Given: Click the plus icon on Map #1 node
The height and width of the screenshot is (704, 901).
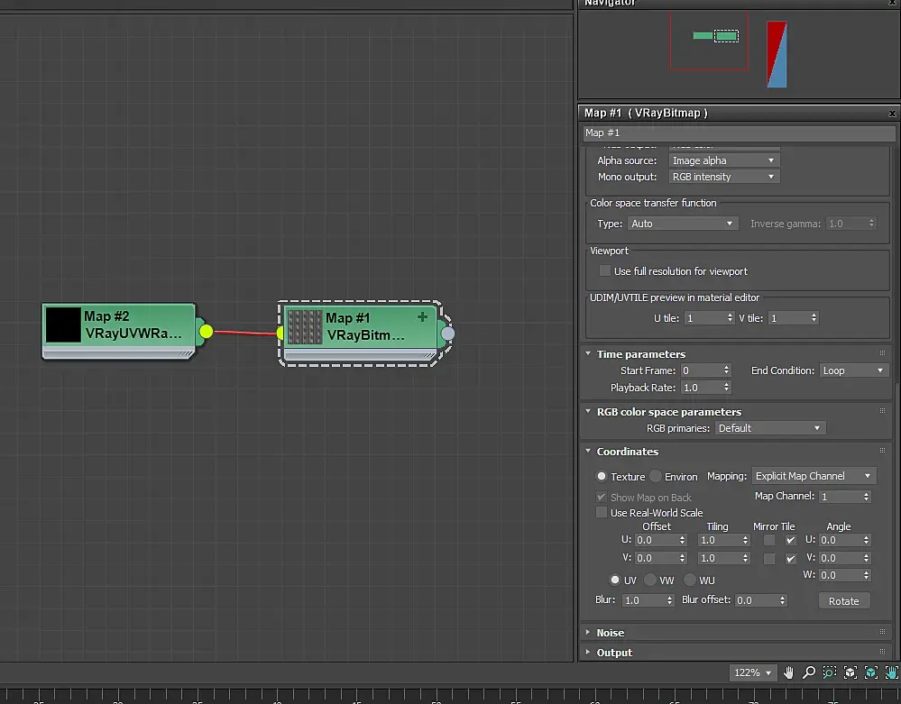Looking at the screenshot, I should point(422,317).
